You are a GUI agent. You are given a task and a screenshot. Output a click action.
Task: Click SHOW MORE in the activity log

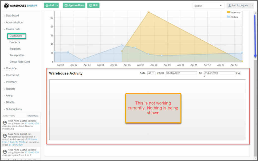tap(33, 116)
